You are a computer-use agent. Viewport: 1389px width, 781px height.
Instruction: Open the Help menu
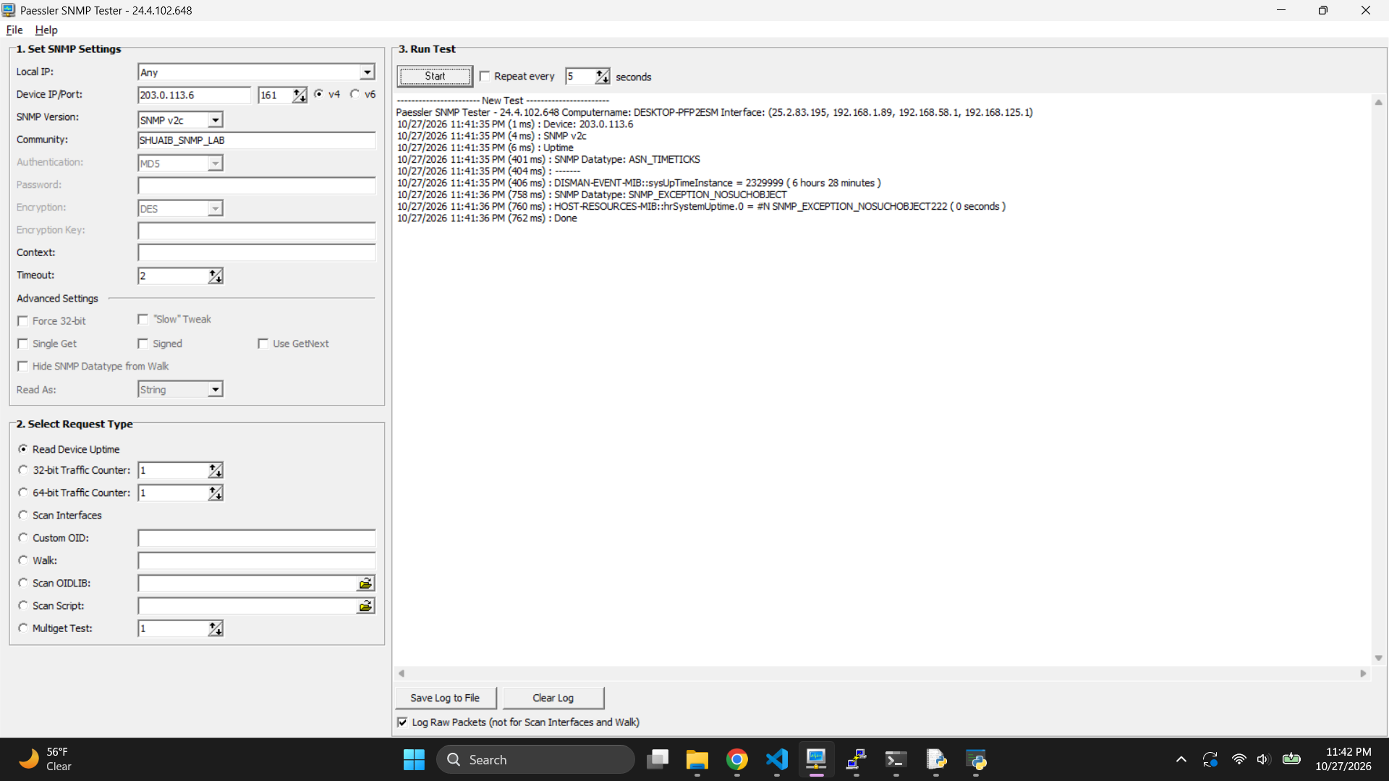point(46,30)
